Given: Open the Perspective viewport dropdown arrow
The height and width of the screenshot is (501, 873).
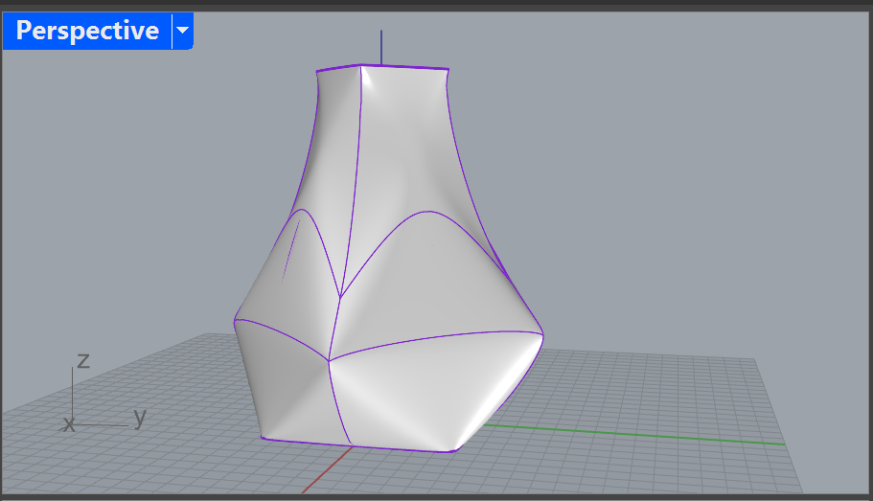Looking at the screenshot, I should pos(182,31).
